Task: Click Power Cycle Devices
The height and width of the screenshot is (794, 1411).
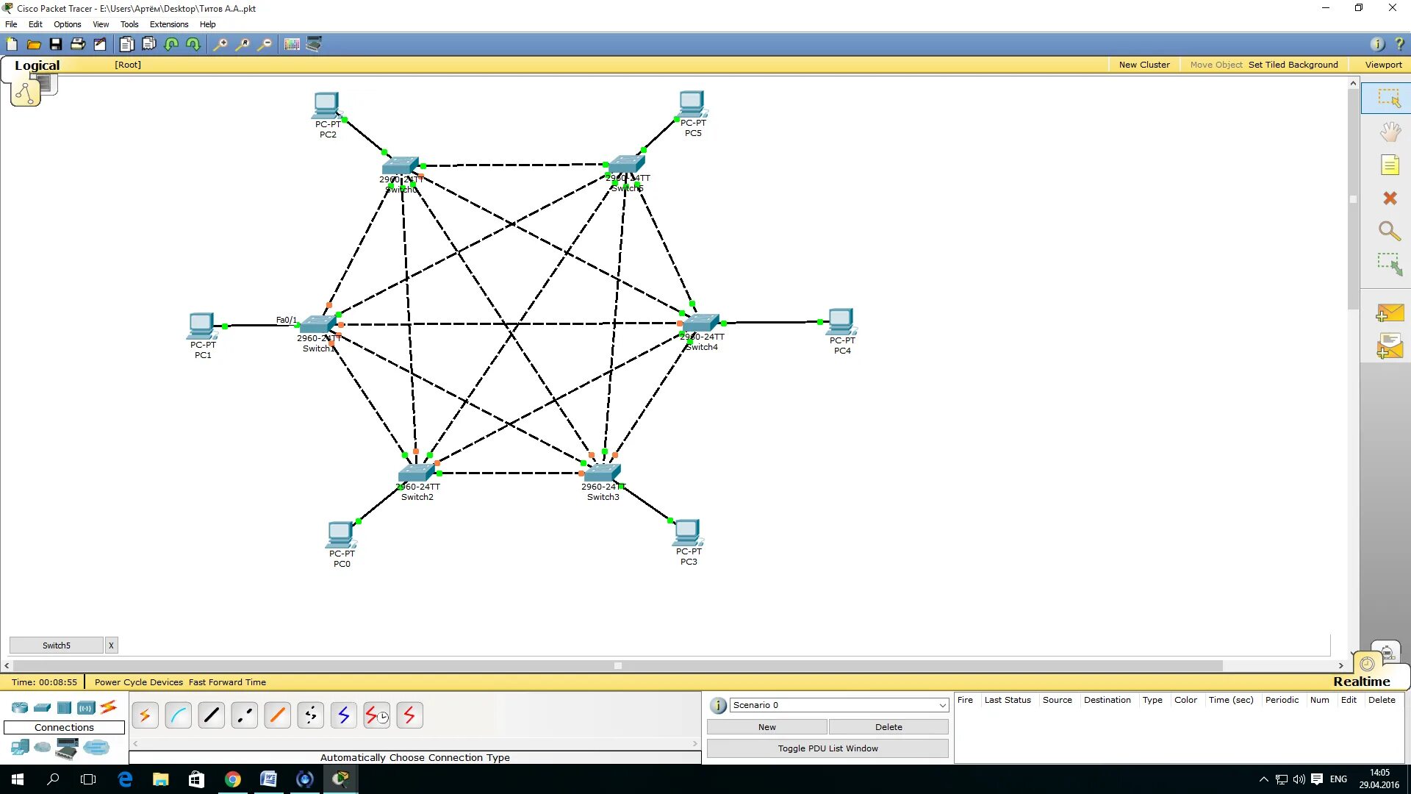Action: pos(138,682)
